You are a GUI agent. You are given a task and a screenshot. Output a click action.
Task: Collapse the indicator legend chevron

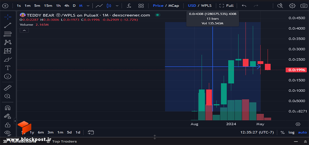click(x=24, y=30)
